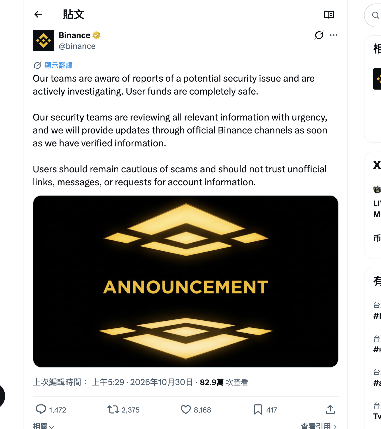Go back with the left arrow icon
The image size is (381, 429).
coord(38,14)
